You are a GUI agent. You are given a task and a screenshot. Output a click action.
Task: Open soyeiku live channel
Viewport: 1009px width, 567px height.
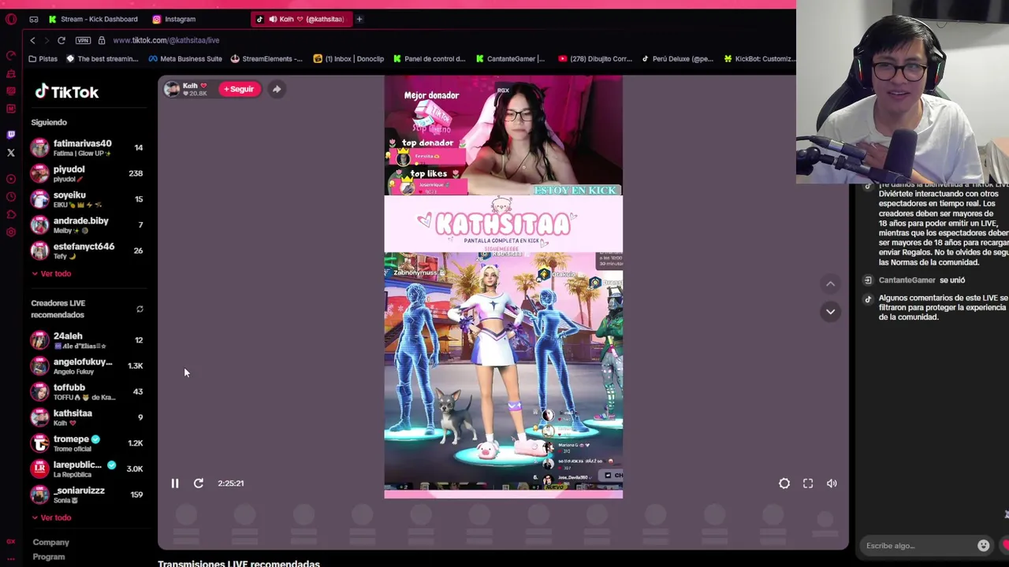(x=87, y=198)
